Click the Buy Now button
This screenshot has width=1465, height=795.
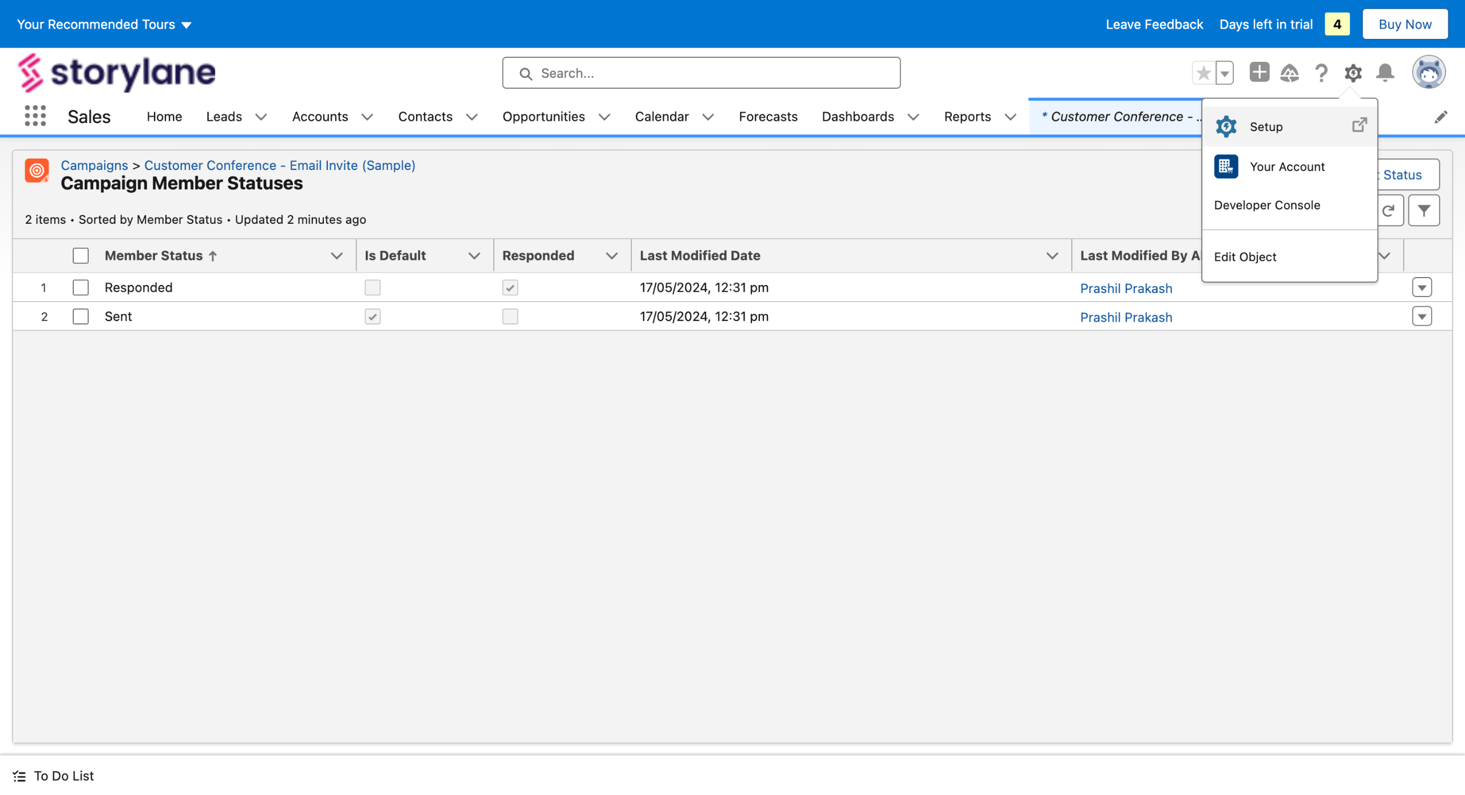point(1405,24)
